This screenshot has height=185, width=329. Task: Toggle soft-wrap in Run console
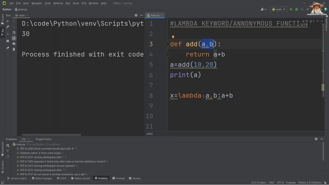click(14, 33)
